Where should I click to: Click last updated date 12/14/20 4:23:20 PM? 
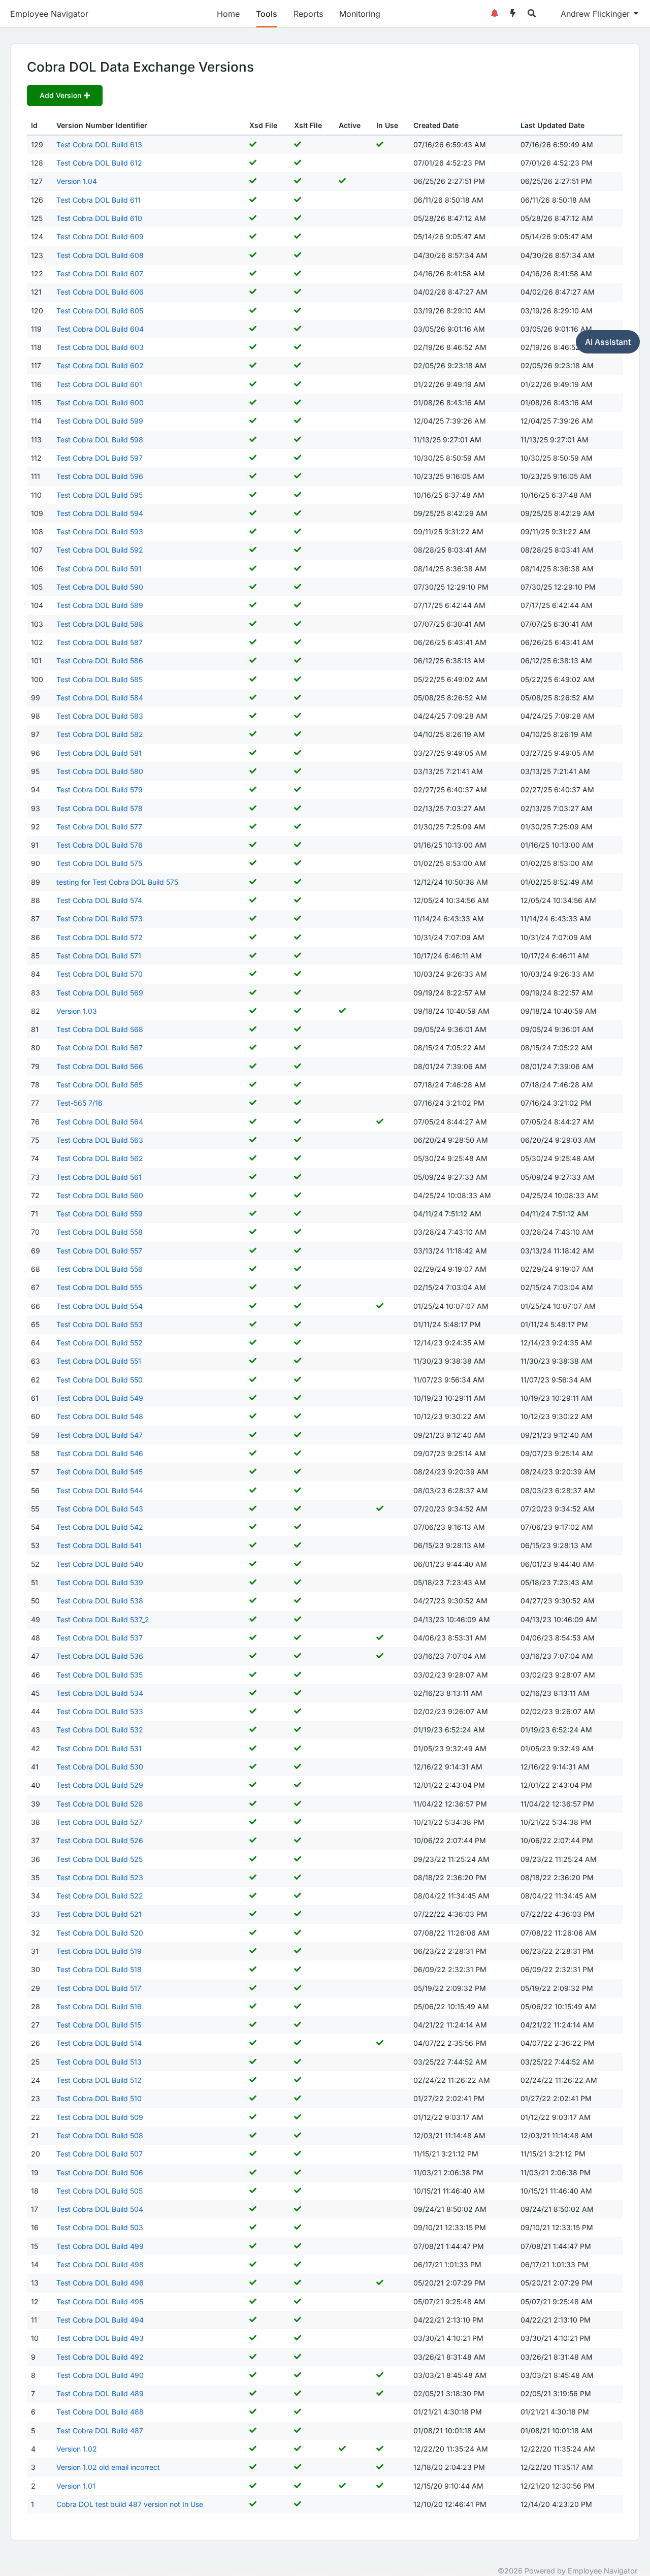556,2504
